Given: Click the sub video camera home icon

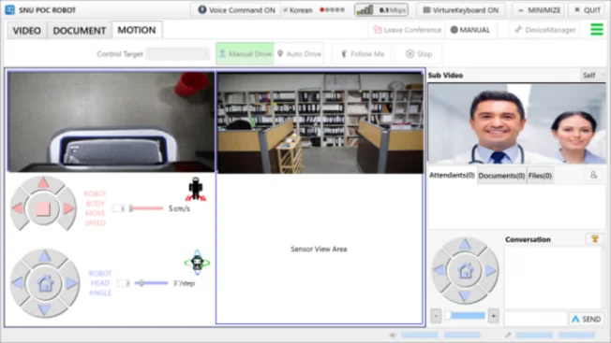Looking at the screenshot, I should (465, 271).
